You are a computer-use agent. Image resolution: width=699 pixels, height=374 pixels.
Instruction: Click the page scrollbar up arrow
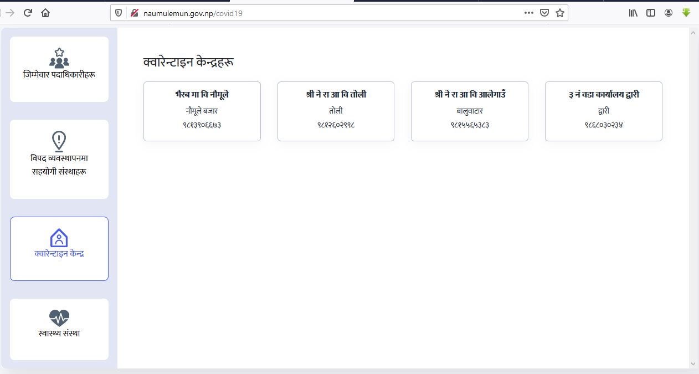point(693,33)
